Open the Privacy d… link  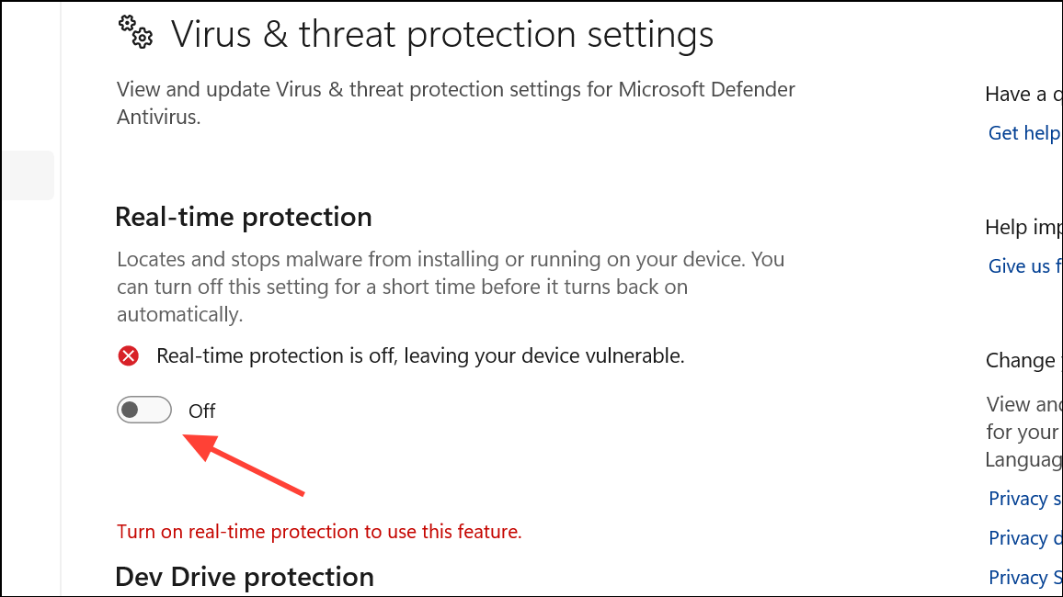pos(1024,538)
